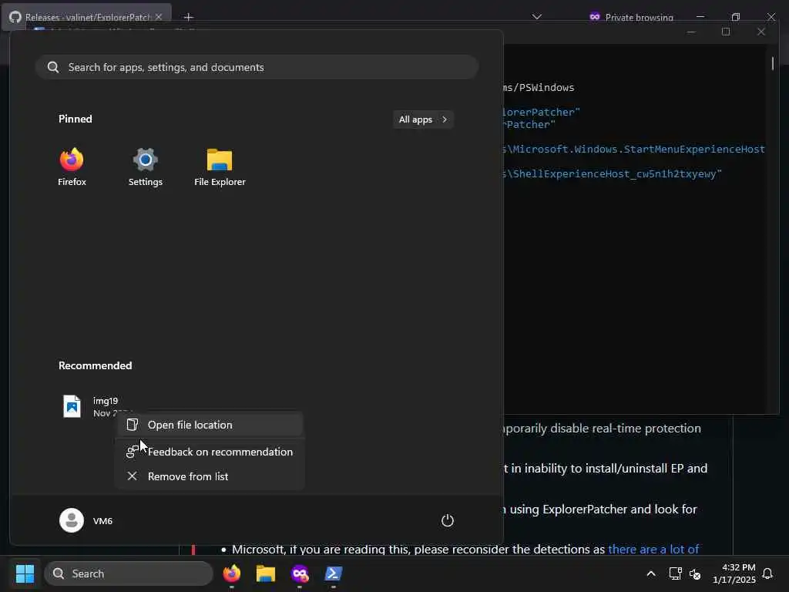Open the notifications bell

(767, 573)
